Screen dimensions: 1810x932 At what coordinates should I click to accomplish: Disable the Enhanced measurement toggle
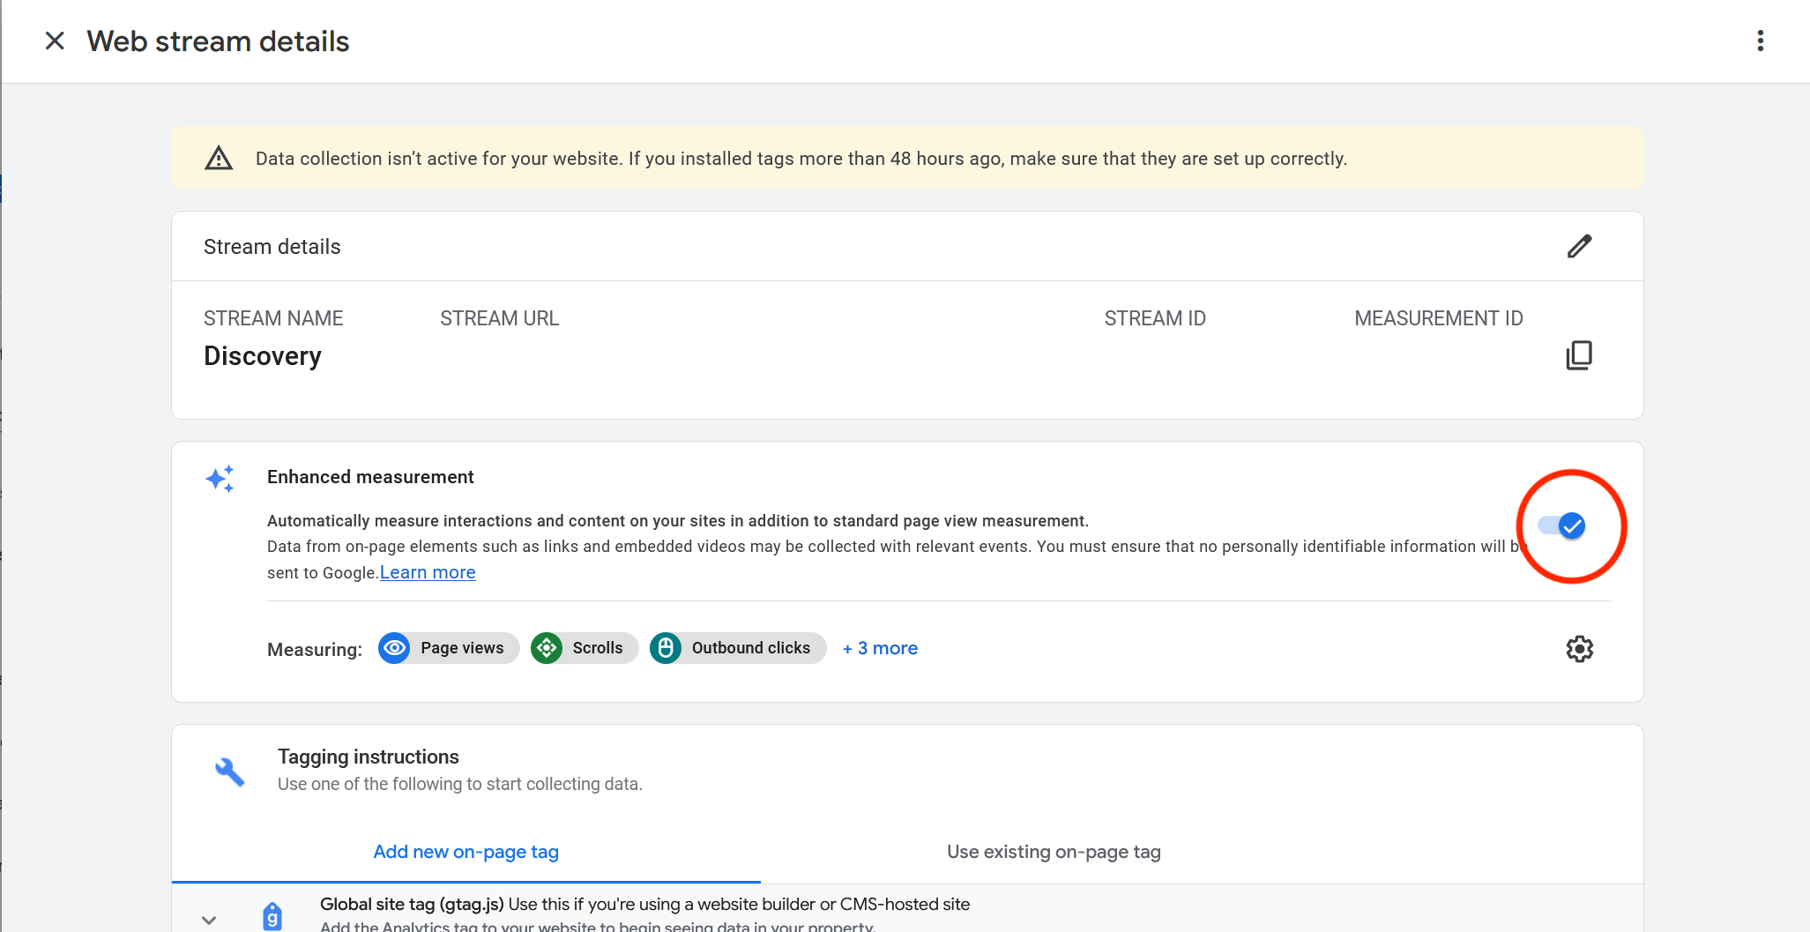pyautogui.click(x=1562, y=526)
